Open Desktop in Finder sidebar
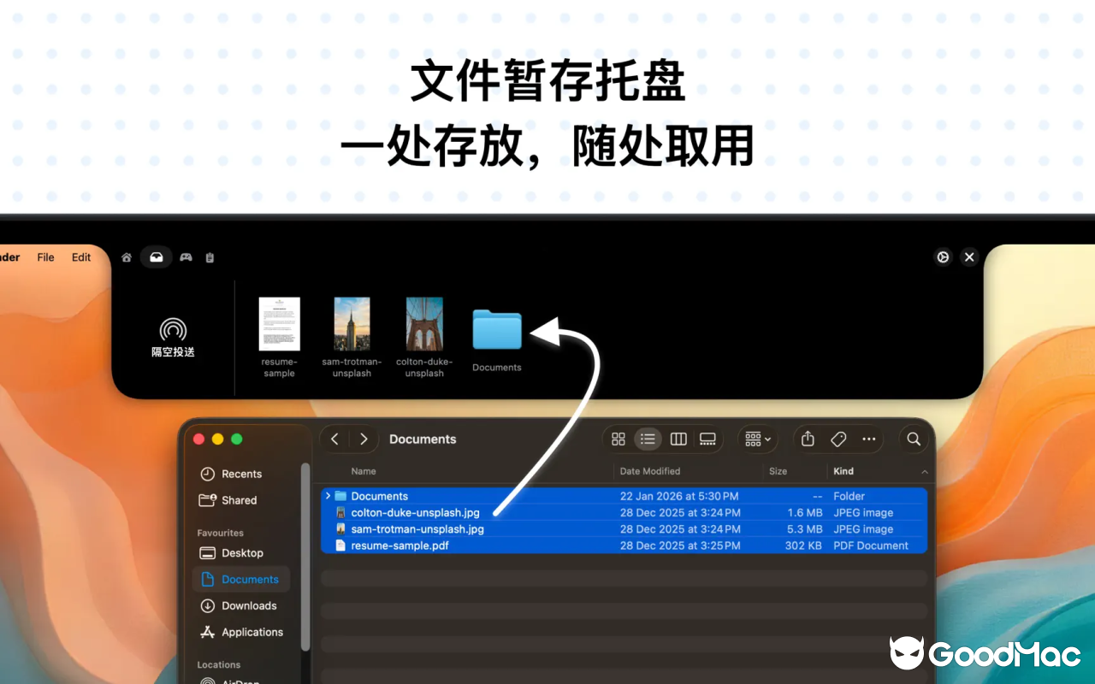 point(242,553)
